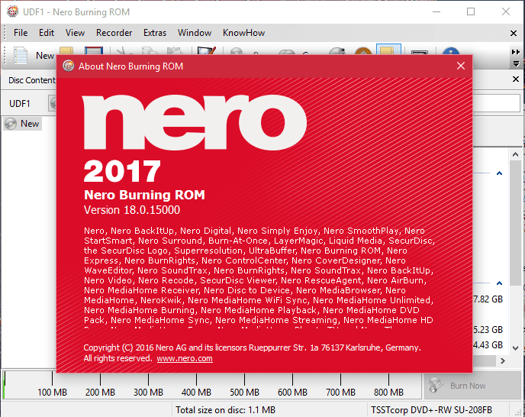This screenshot has width=525, height=417.
Task: Minimize the Nero Burning ROM window
Action: (x=436, y=11)
